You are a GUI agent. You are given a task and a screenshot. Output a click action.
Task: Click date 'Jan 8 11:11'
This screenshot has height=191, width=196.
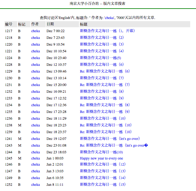click(55, 185)
